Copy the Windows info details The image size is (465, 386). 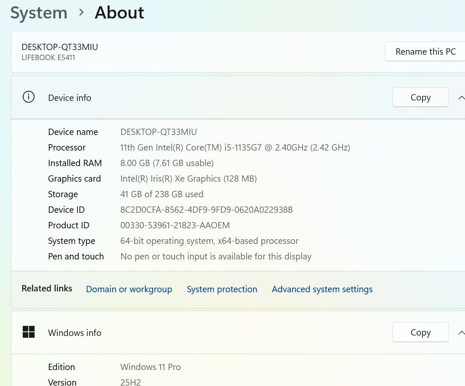(x=420, y=332)
